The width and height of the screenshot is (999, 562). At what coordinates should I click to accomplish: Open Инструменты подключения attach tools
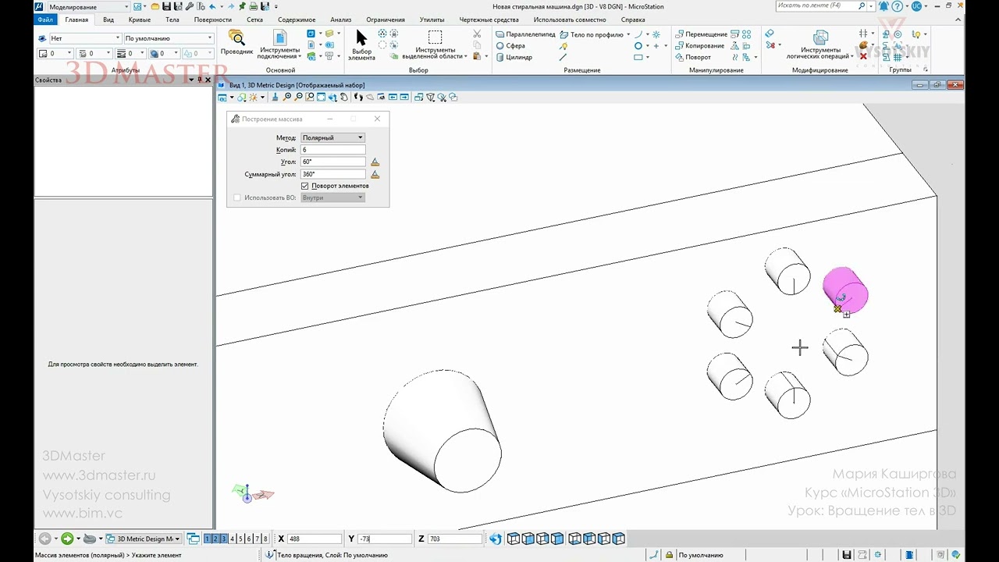coord(279,44)
